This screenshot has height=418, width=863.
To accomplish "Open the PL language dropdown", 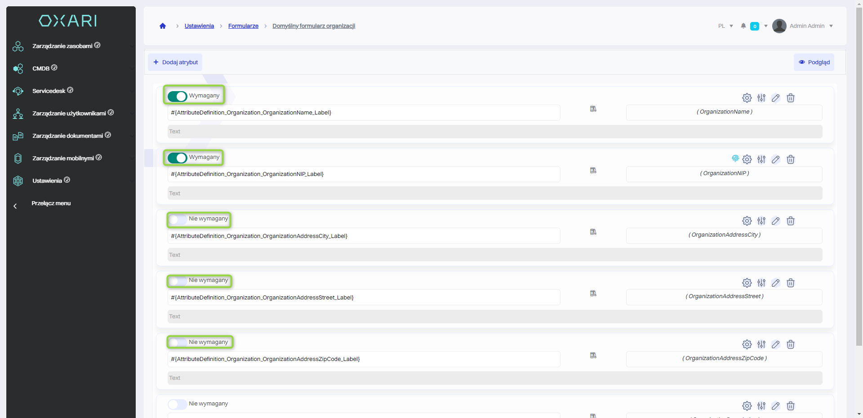I will [x=725, y=26].
